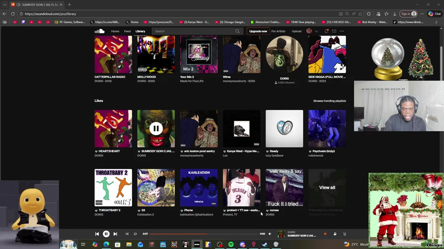Image resolution: width=444 pixels, height=249 pixels.
Task: Open the browser Extensions puzzle icon
Action: pos(369,14)
